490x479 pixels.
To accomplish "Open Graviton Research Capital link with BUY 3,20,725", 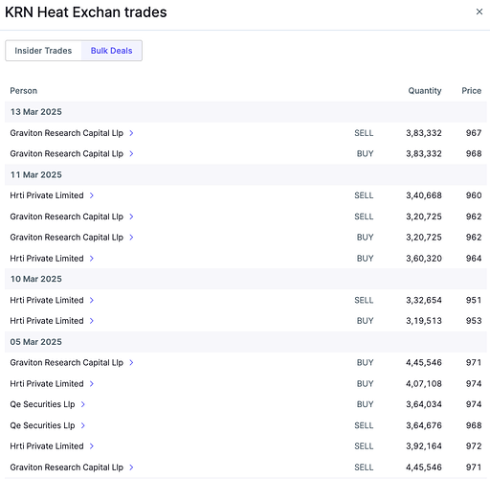I will pyautogui.click(x=66, y=238).
